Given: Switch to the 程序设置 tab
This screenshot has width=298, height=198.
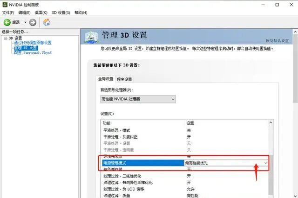Looking at the screenshot, I should click(x=124, y=79).
